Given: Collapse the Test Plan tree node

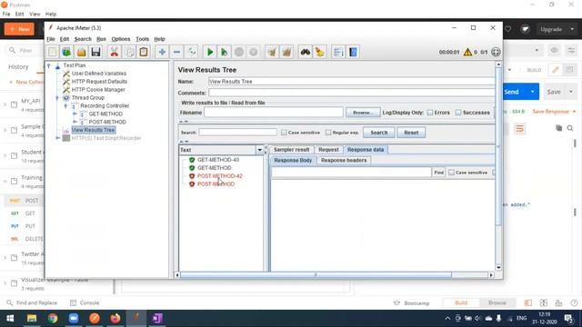Looking at the screenshot, I should (48, 65).
